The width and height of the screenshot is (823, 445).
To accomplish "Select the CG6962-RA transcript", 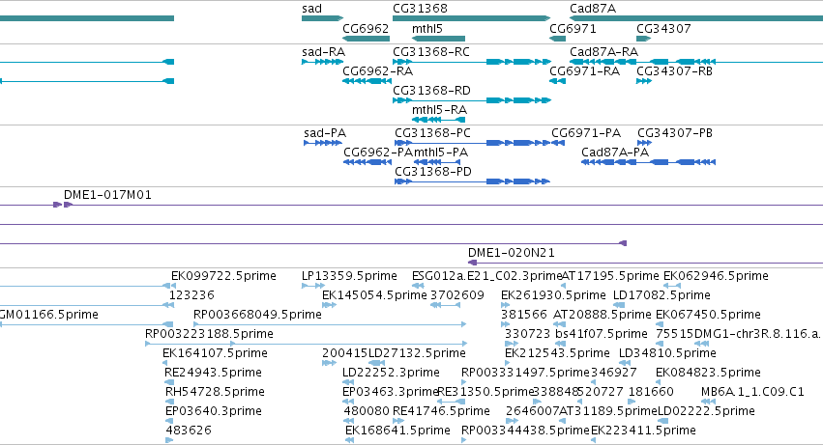I will 367,81.
